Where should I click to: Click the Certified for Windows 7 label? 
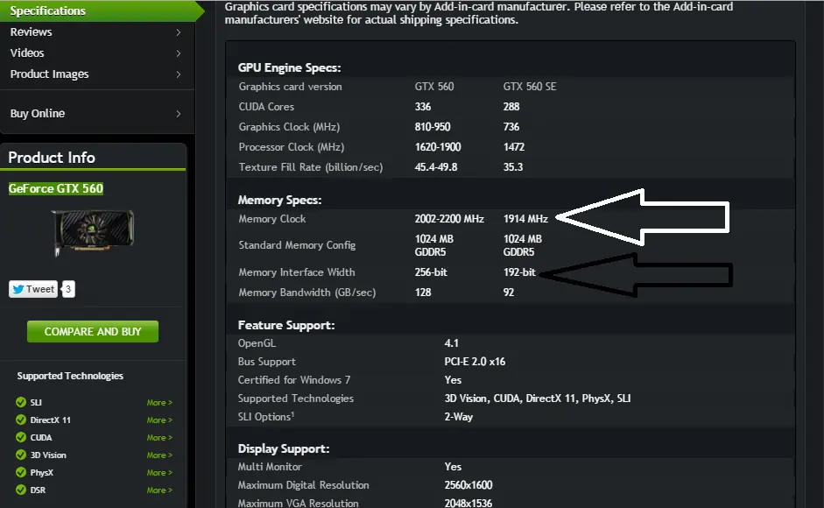293,380
